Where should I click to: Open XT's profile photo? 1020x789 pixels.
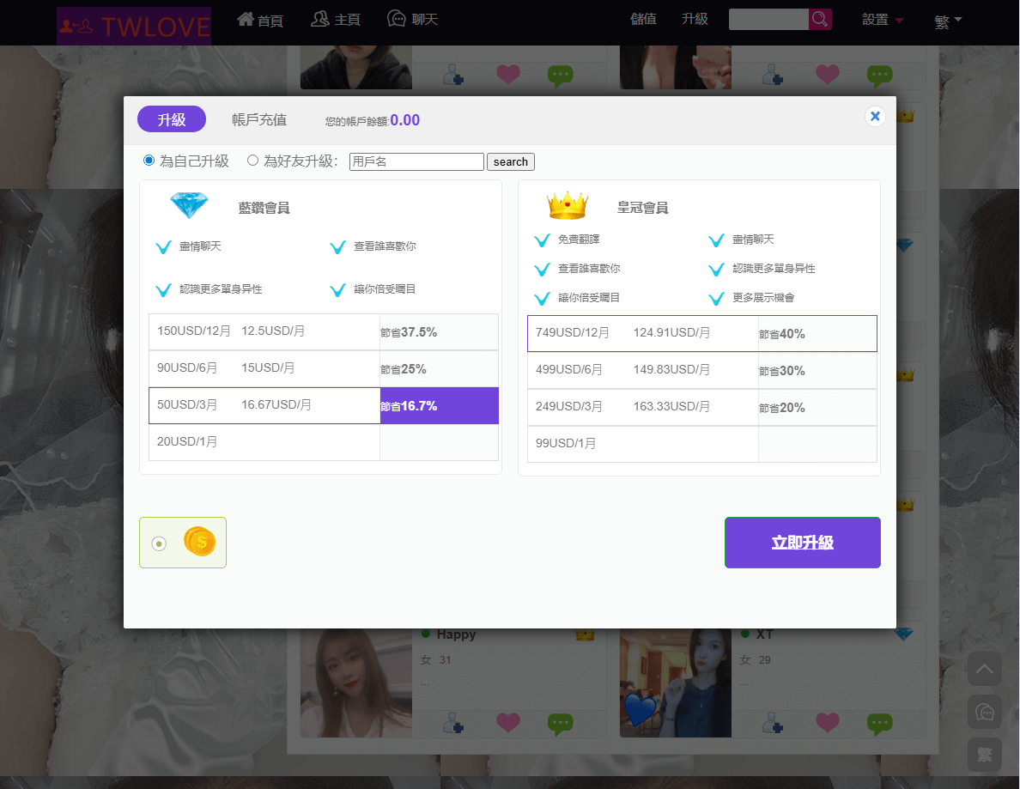[675, 683]
